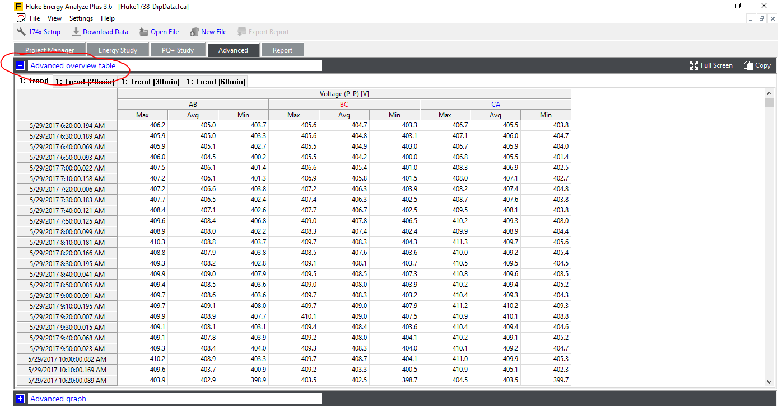Select row 5/29/2017 9:00:00.091 AM
Image resolution: width=778 pixels, height=407 pixels.
67,296
